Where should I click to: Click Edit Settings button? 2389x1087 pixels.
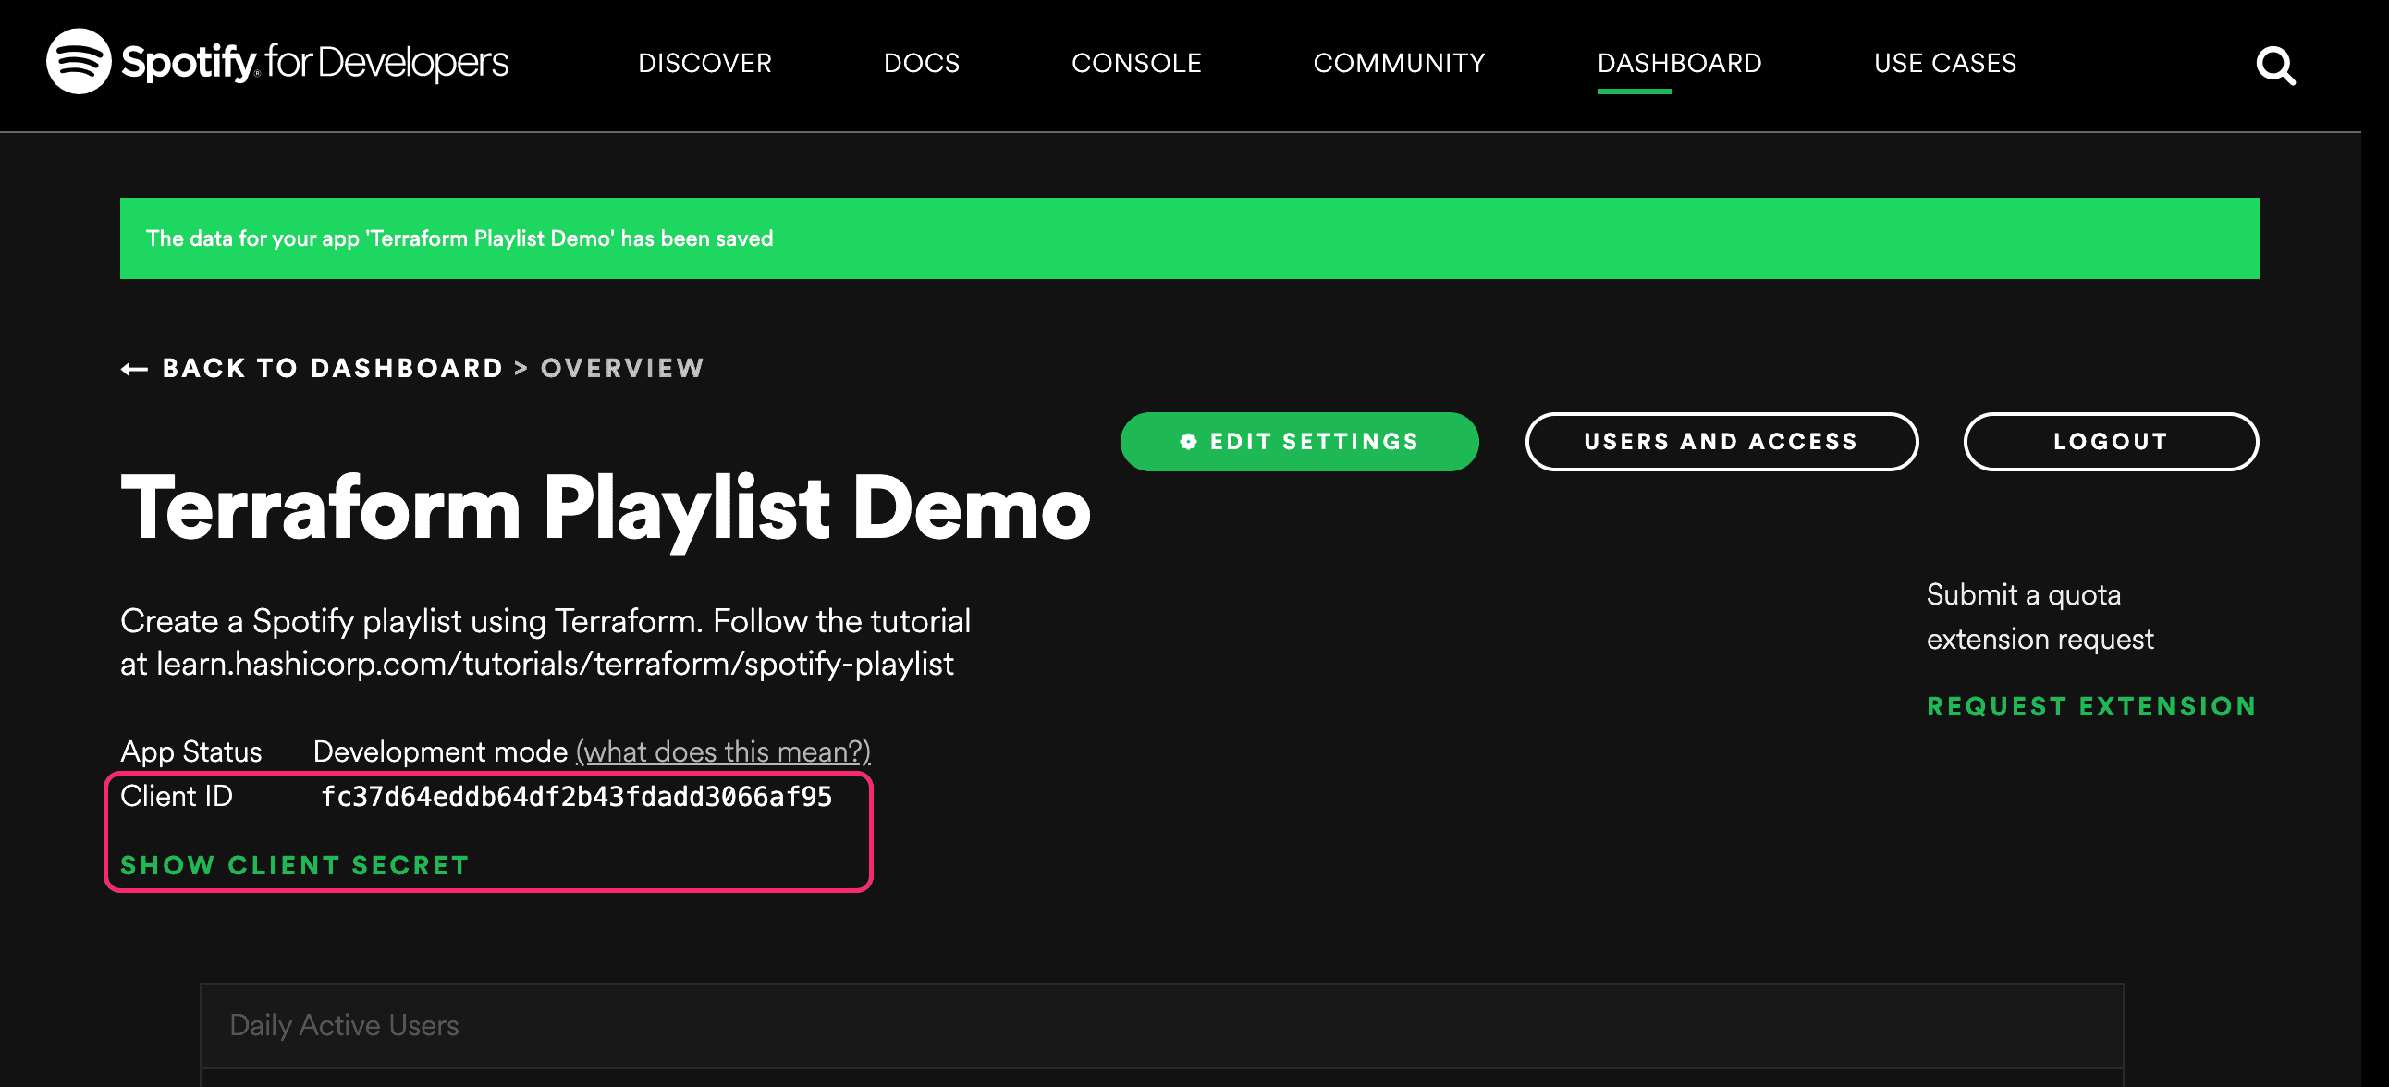click(1298, 440)
